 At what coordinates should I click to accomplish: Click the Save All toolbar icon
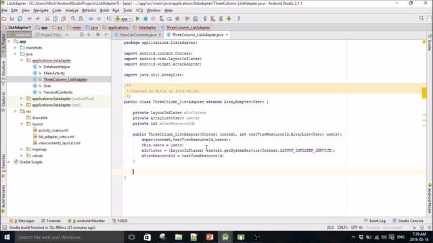point(12,19)
